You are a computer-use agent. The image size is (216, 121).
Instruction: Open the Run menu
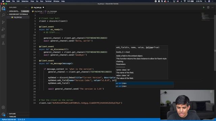point(42,1)
